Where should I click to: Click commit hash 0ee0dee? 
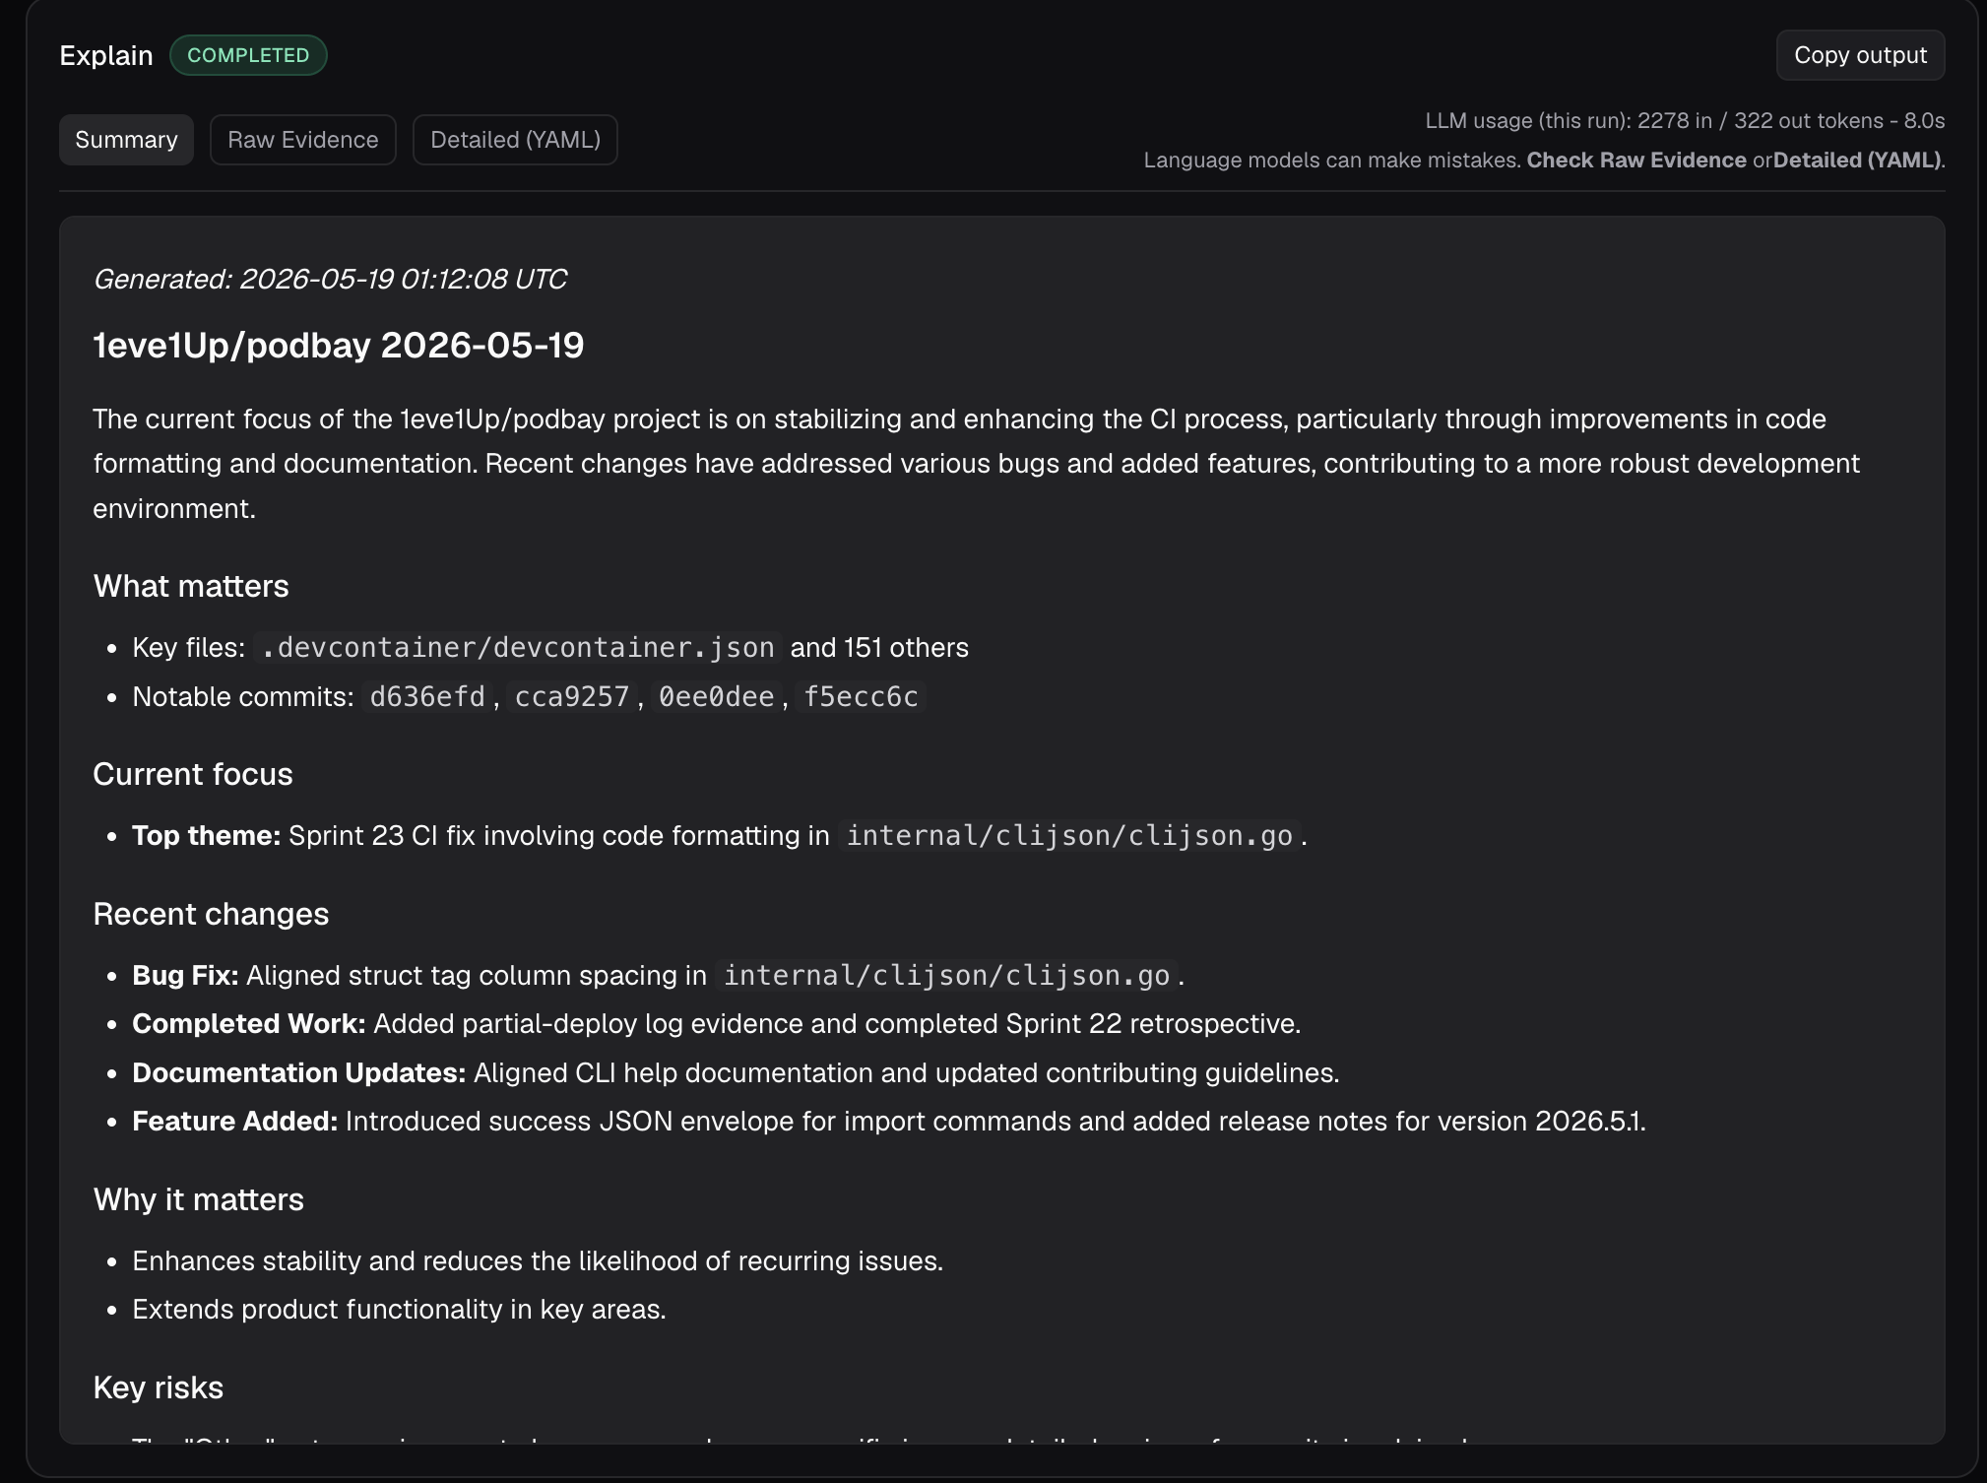[717, 696]
